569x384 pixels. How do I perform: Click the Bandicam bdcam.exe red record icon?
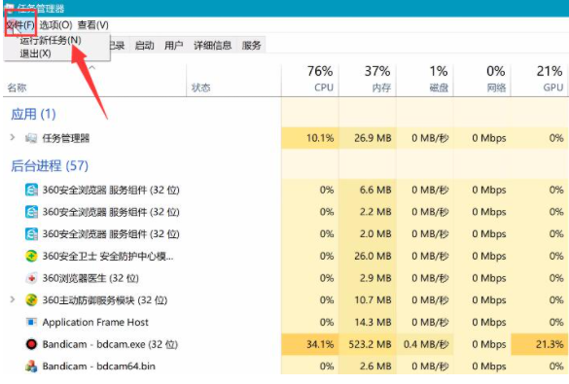(x=31, y=344)
